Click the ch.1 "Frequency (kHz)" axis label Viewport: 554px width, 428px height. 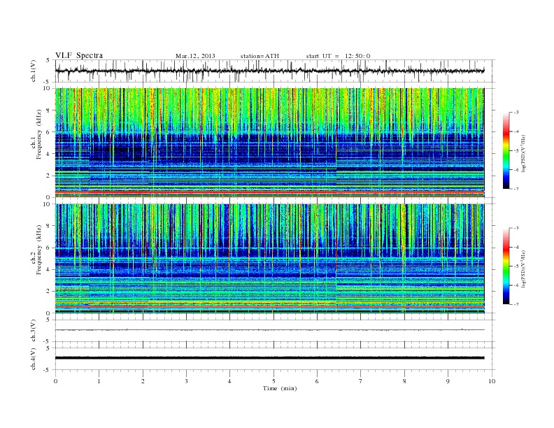pyautogui.click(x=38, y=134)
